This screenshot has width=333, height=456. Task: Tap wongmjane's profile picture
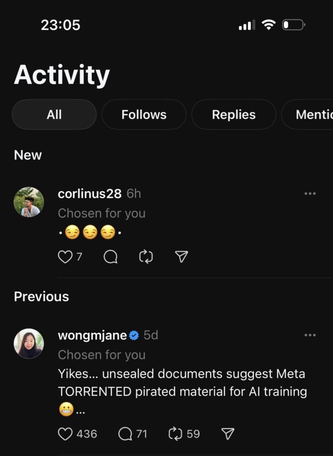pos(29,343)
